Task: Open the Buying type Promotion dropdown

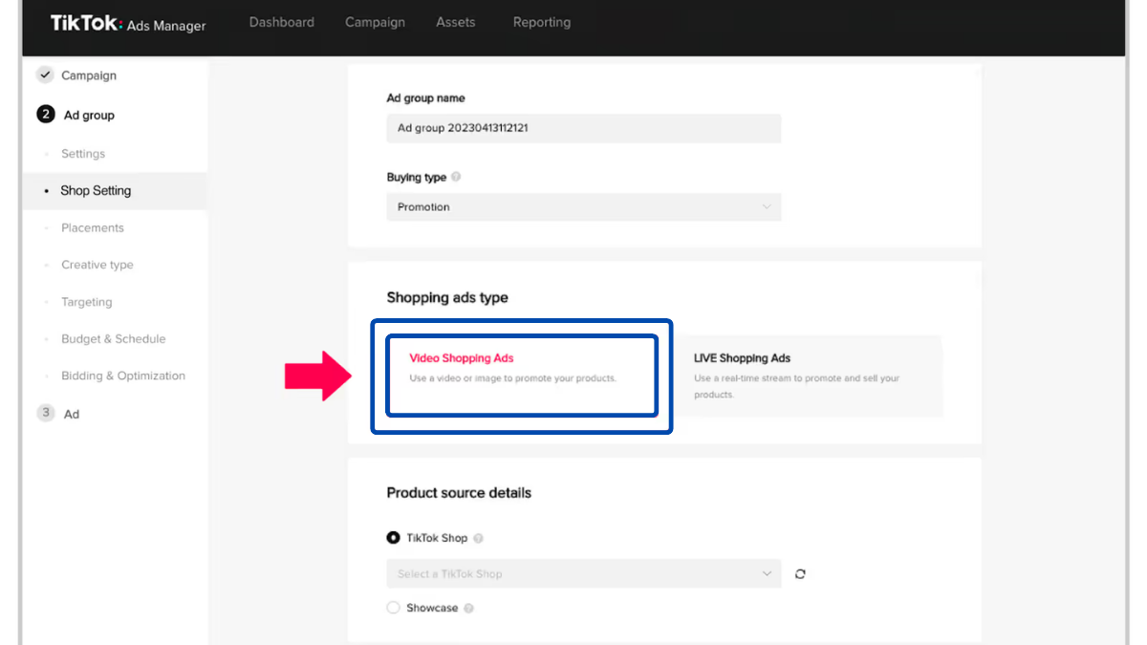Action: 583,206
